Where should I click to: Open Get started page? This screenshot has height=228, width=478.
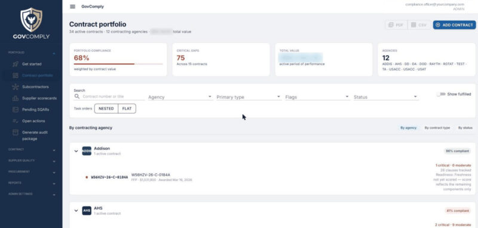pyautogui.click(x=32, y=64)
